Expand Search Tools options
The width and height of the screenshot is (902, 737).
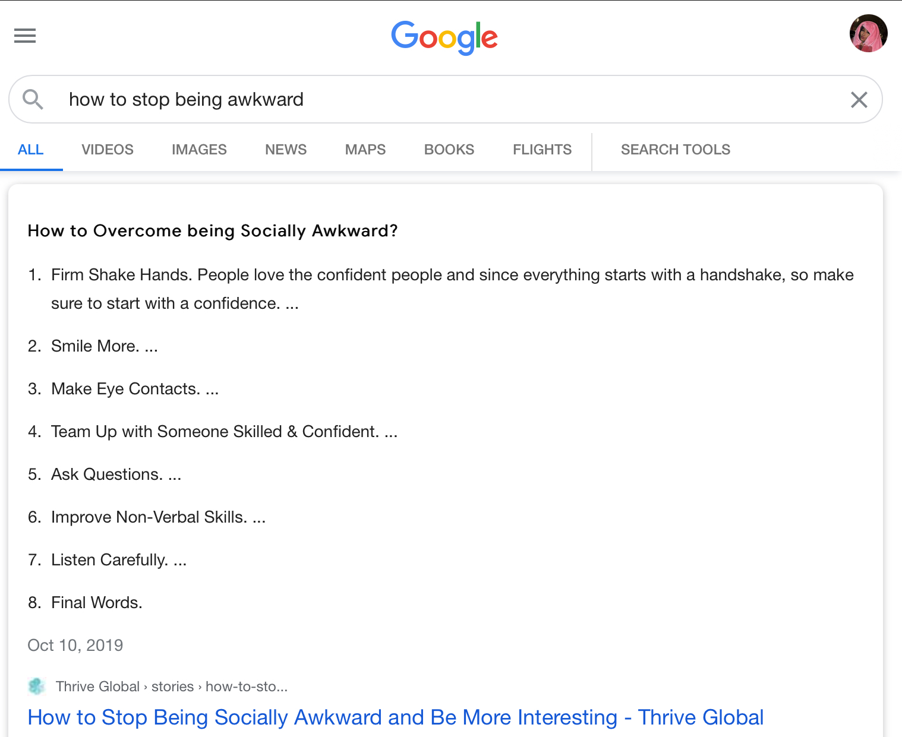point(676,150)
